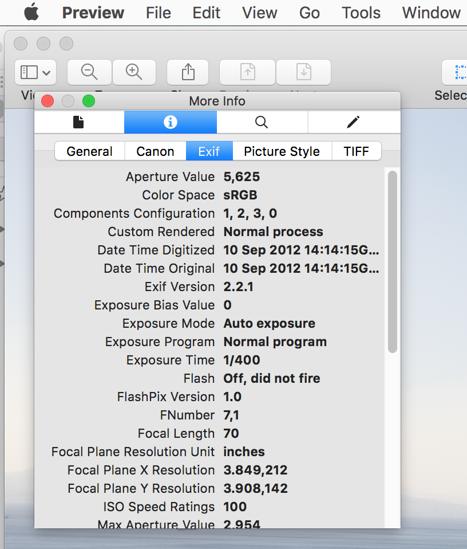Screen dimensions: 467x549
Task: Click the Aperture Value 5,625
Action: 242,177
